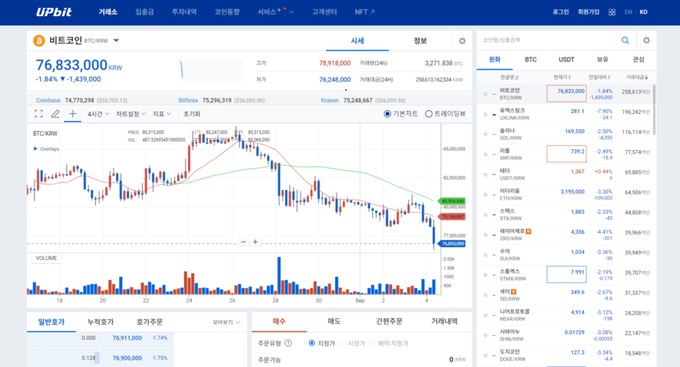This screenshot has width=680, height=367.
Task: Choose 지정가 order type
Action: (x=312, y=343)
